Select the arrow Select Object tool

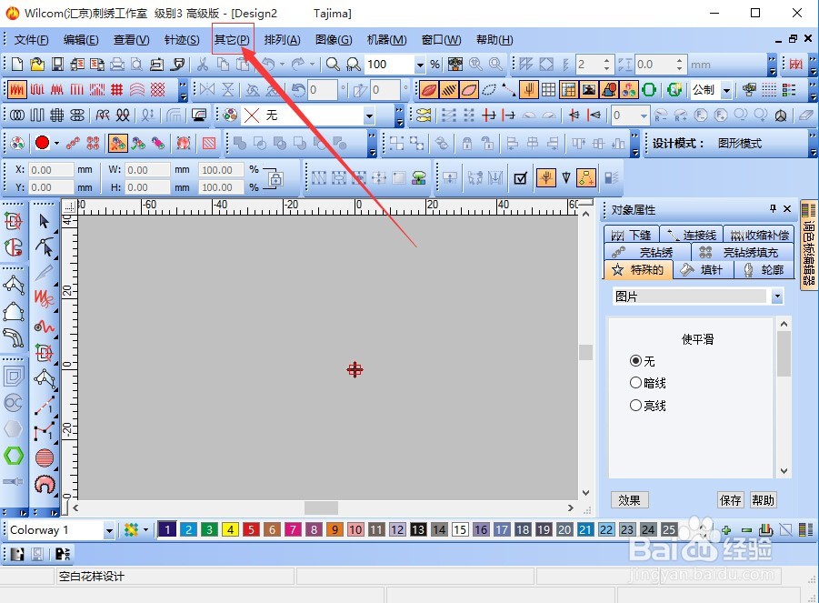tap(45, 221)
